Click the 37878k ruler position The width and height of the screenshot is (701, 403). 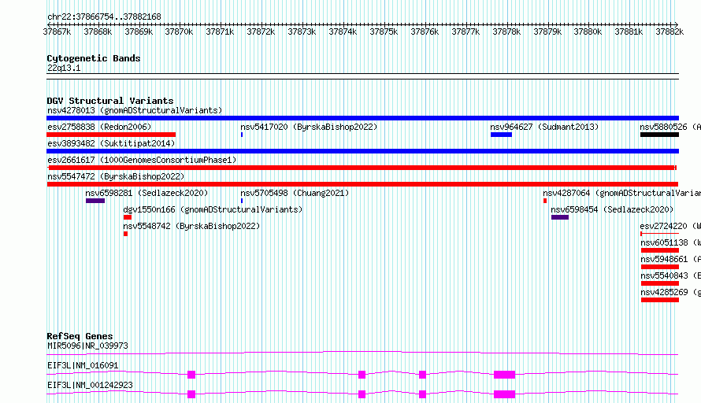[x=506, y=31]
